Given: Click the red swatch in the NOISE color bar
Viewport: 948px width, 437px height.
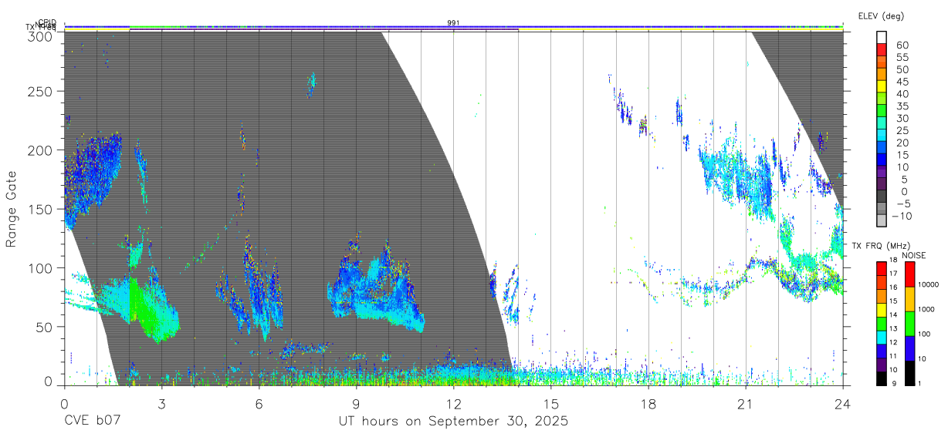Looking at the screenshot, I should coord(910,274).
